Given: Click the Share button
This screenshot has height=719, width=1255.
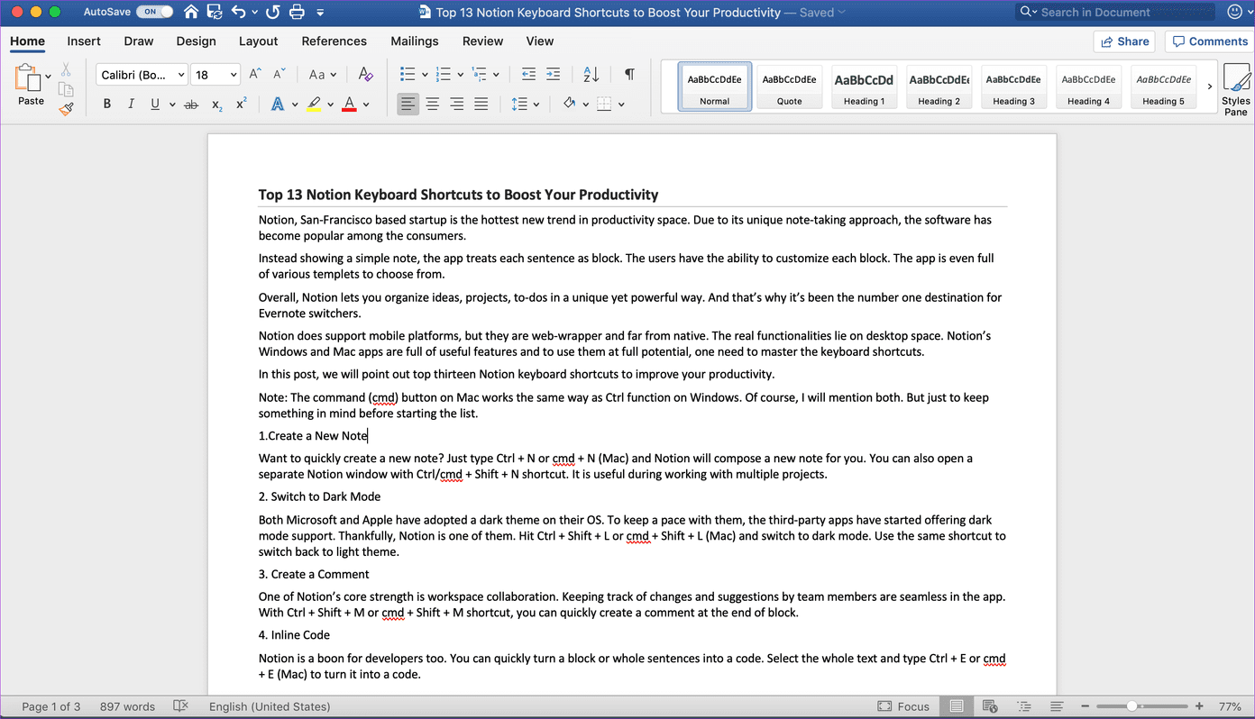Looking at the screenshot, I should 1124,41.
